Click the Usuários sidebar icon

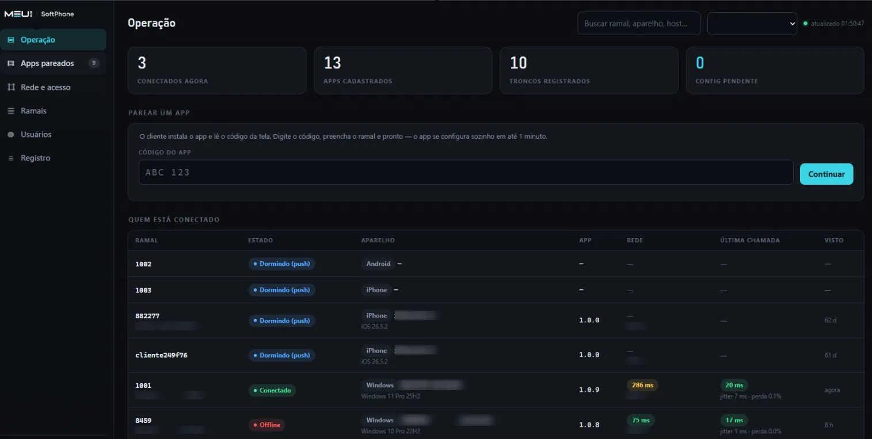[x=11, y=134]
